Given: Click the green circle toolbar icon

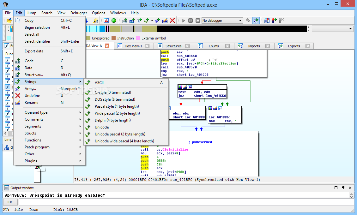Looking at the screenshot, I should (x=114, y=21).
